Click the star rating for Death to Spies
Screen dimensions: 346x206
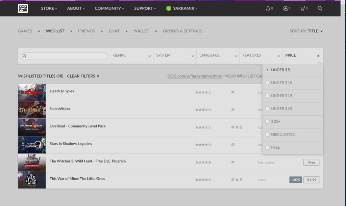[x=203, y=92]
